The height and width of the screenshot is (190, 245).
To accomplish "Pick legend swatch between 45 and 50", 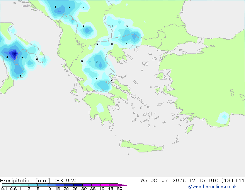I will [114, 185].
